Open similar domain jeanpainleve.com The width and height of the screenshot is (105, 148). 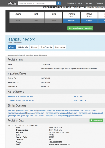click(x=76, y=115)
